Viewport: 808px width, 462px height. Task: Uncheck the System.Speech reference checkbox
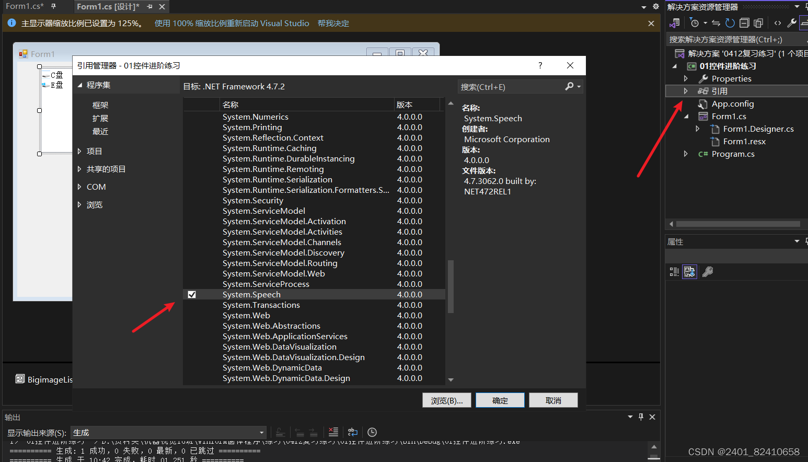click(192, 295)
